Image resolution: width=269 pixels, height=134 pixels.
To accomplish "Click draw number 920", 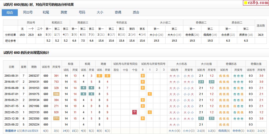I will pos(56,112).
